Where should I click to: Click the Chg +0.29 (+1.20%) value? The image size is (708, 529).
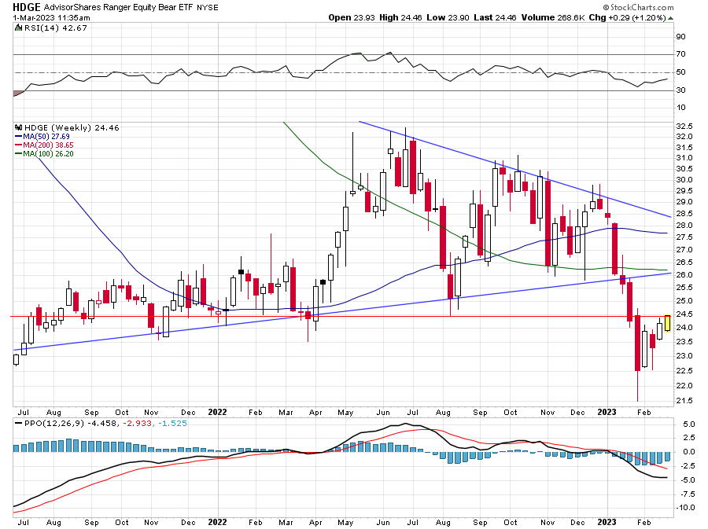(x=627, y=17)
